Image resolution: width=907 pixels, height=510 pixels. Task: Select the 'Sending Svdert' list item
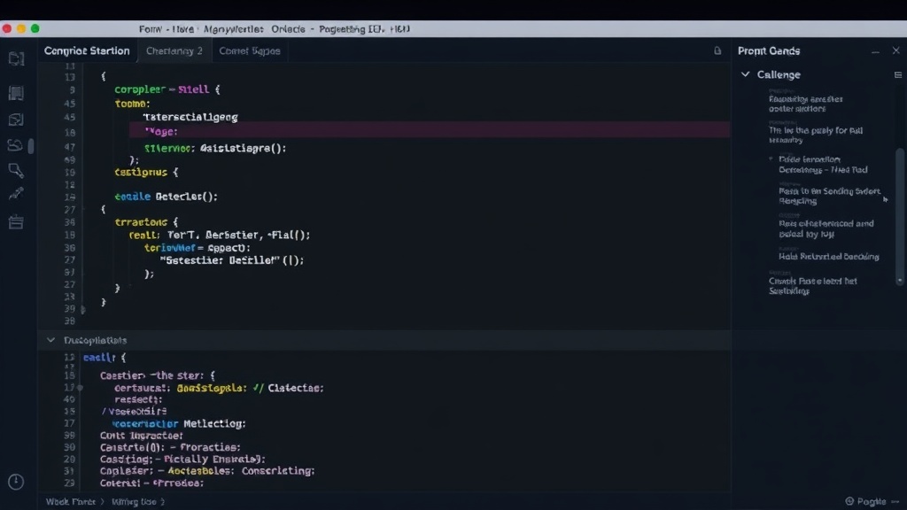click(x=829, y=196)
